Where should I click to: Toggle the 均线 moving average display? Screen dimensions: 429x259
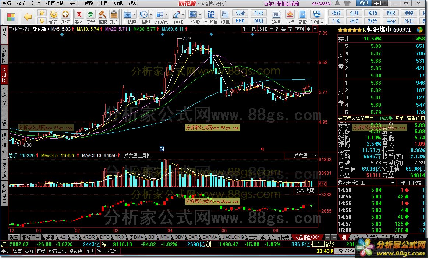point(262,29)
